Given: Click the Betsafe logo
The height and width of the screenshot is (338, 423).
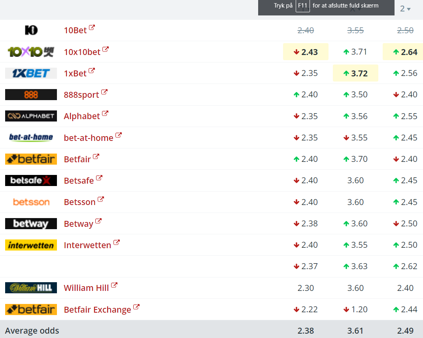Looking at the screenshot, I should pyautogui.click(x=31, y=180).
